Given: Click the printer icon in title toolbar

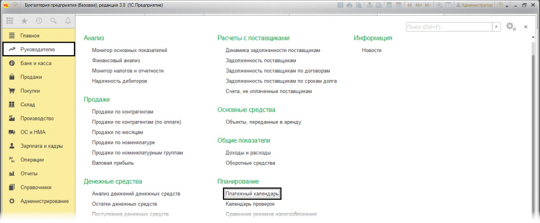Looking at the screenshot, I should click(x=349, y=5).
